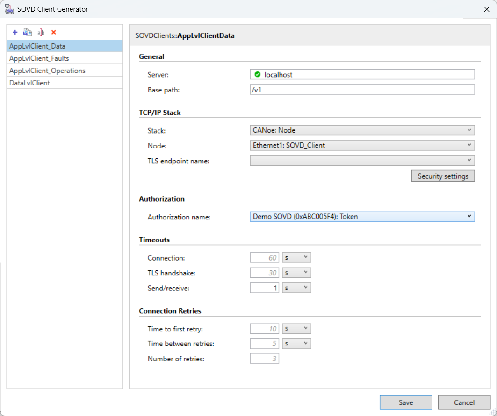Click the SOVD Client Generator title icon
Viewport: 497px width, 416px height.
(x=9, y=9)
